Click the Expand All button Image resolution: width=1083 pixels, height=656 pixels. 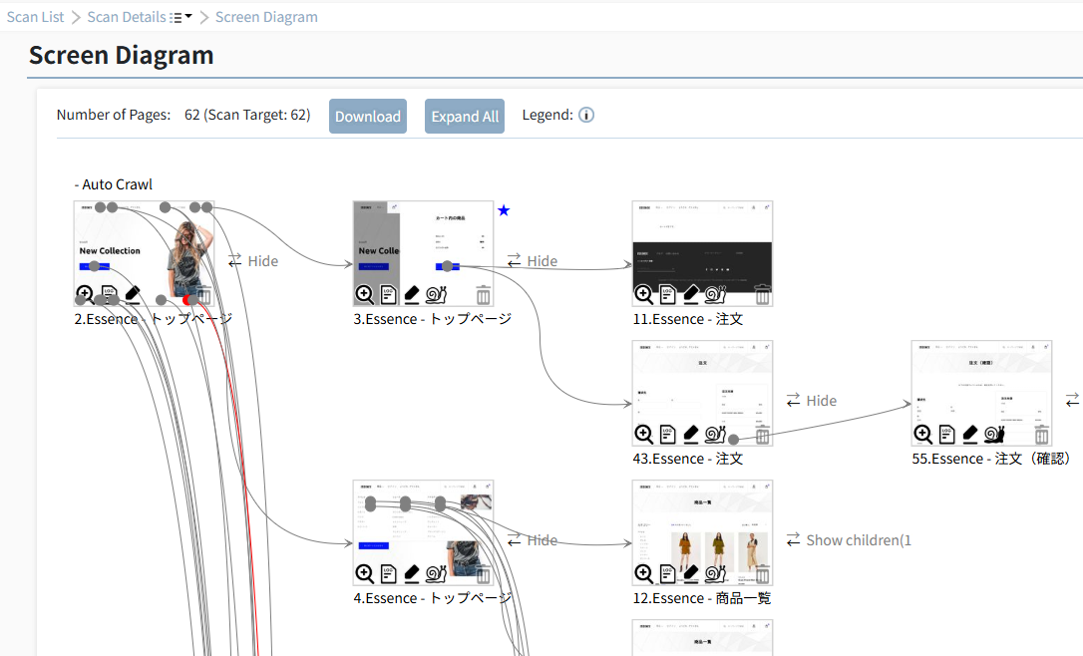click(x=465, y=116)
